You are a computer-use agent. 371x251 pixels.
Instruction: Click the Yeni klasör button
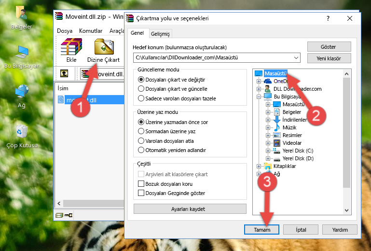coord(329,58)
